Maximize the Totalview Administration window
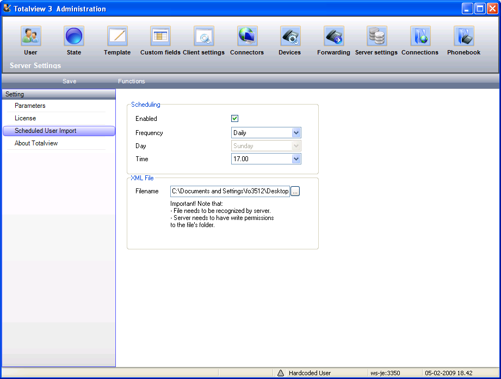The width and height of the screenshot is (501, 379). (x=480, y=9)
